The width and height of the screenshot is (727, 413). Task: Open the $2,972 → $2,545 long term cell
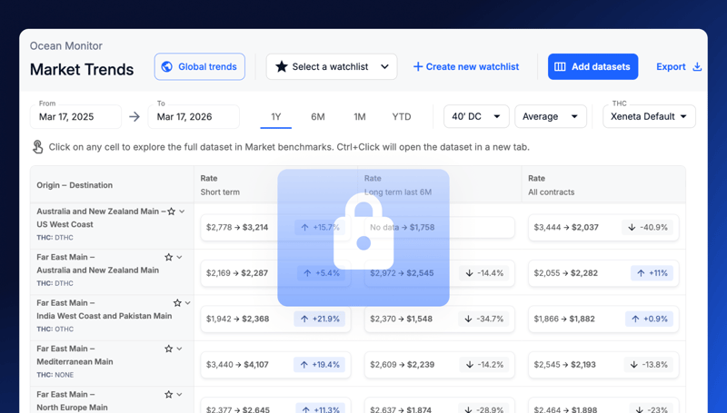440,273
